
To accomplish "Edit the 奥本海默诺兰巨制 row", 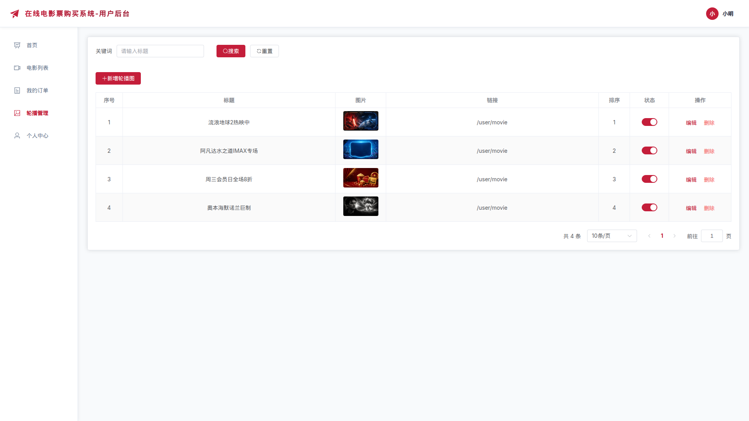I will (691, 208).
